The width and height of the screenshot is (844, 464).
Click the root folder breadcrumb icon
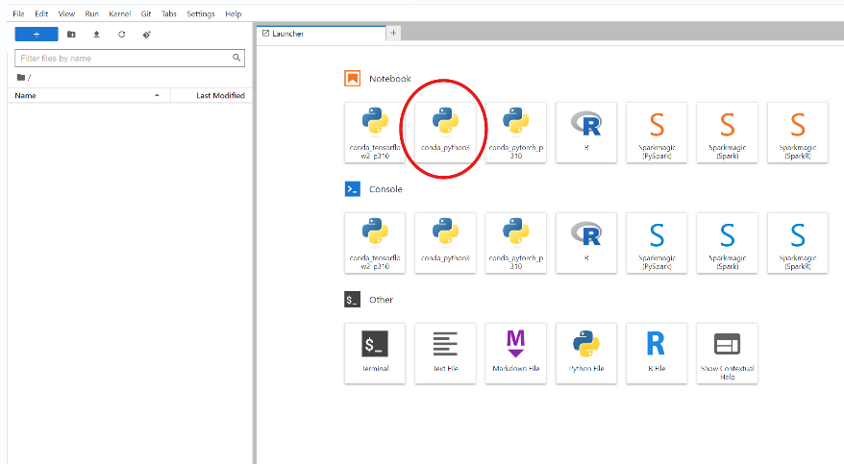coord(21,78)
